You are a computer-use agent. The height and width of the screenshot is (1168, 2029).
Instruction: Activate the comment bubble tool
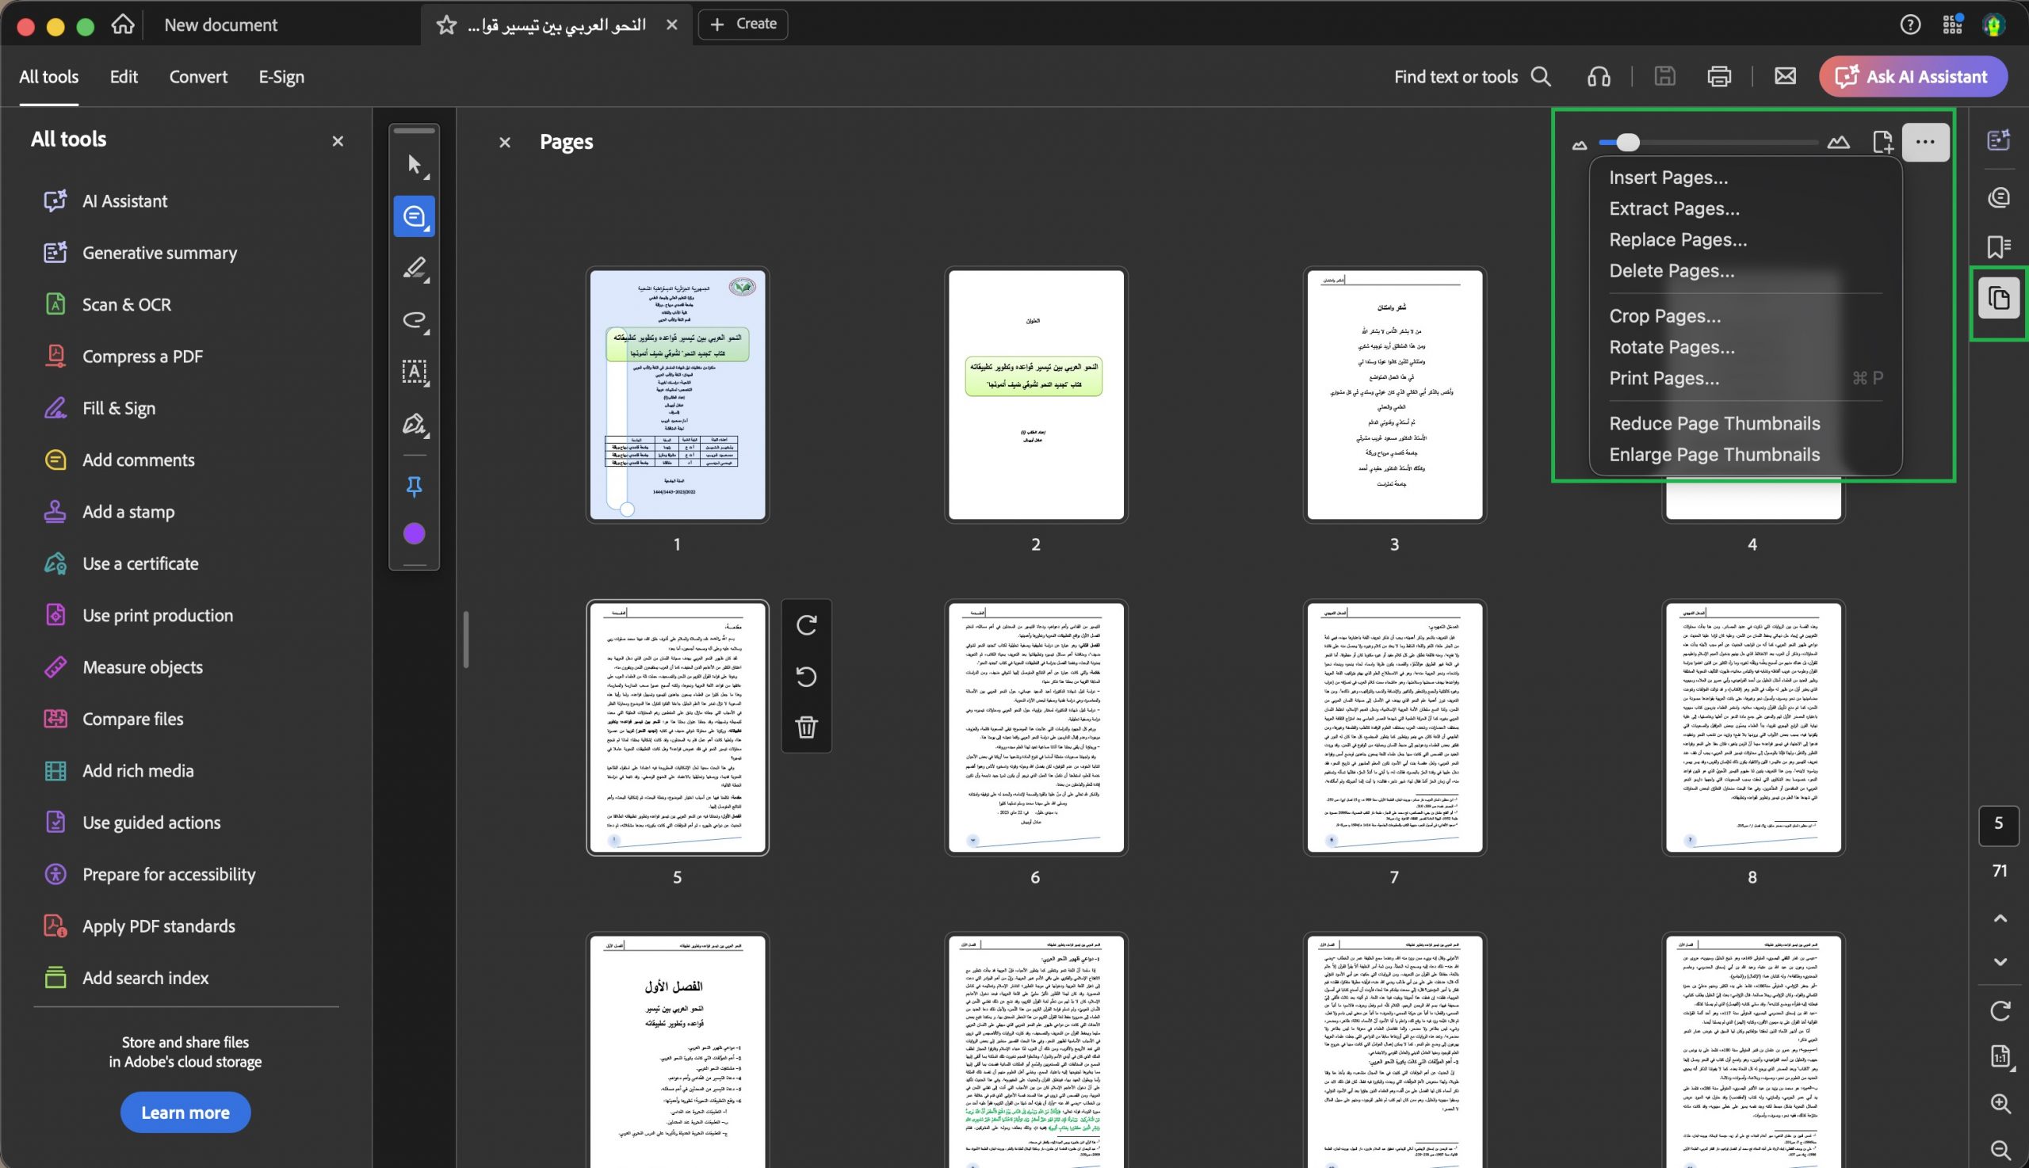coord(414,216)
